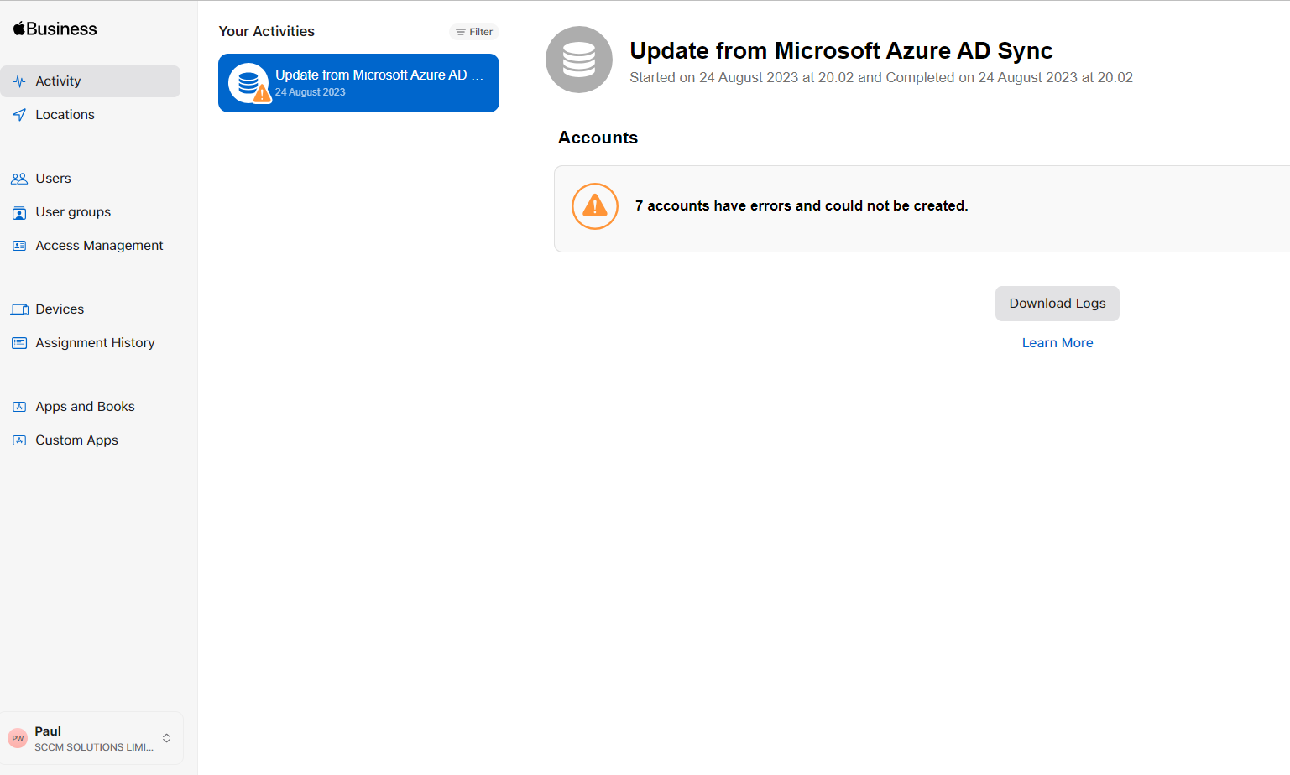This screenshot has height=775, width=1290.
Task: Expand the account switcher next to Paul
Action: tap(165, 738)
